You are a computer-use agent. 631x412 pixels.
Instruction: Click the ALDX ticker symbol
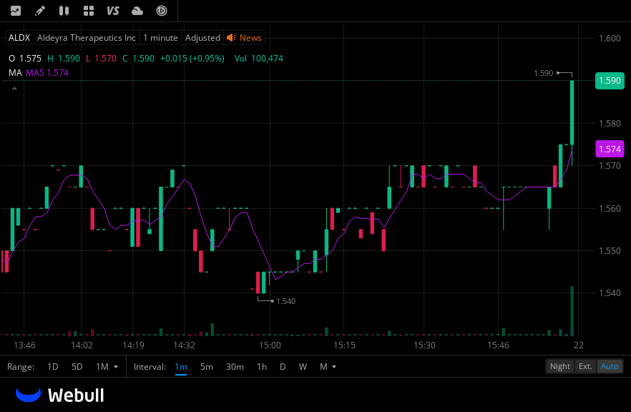tap(19, 38)
